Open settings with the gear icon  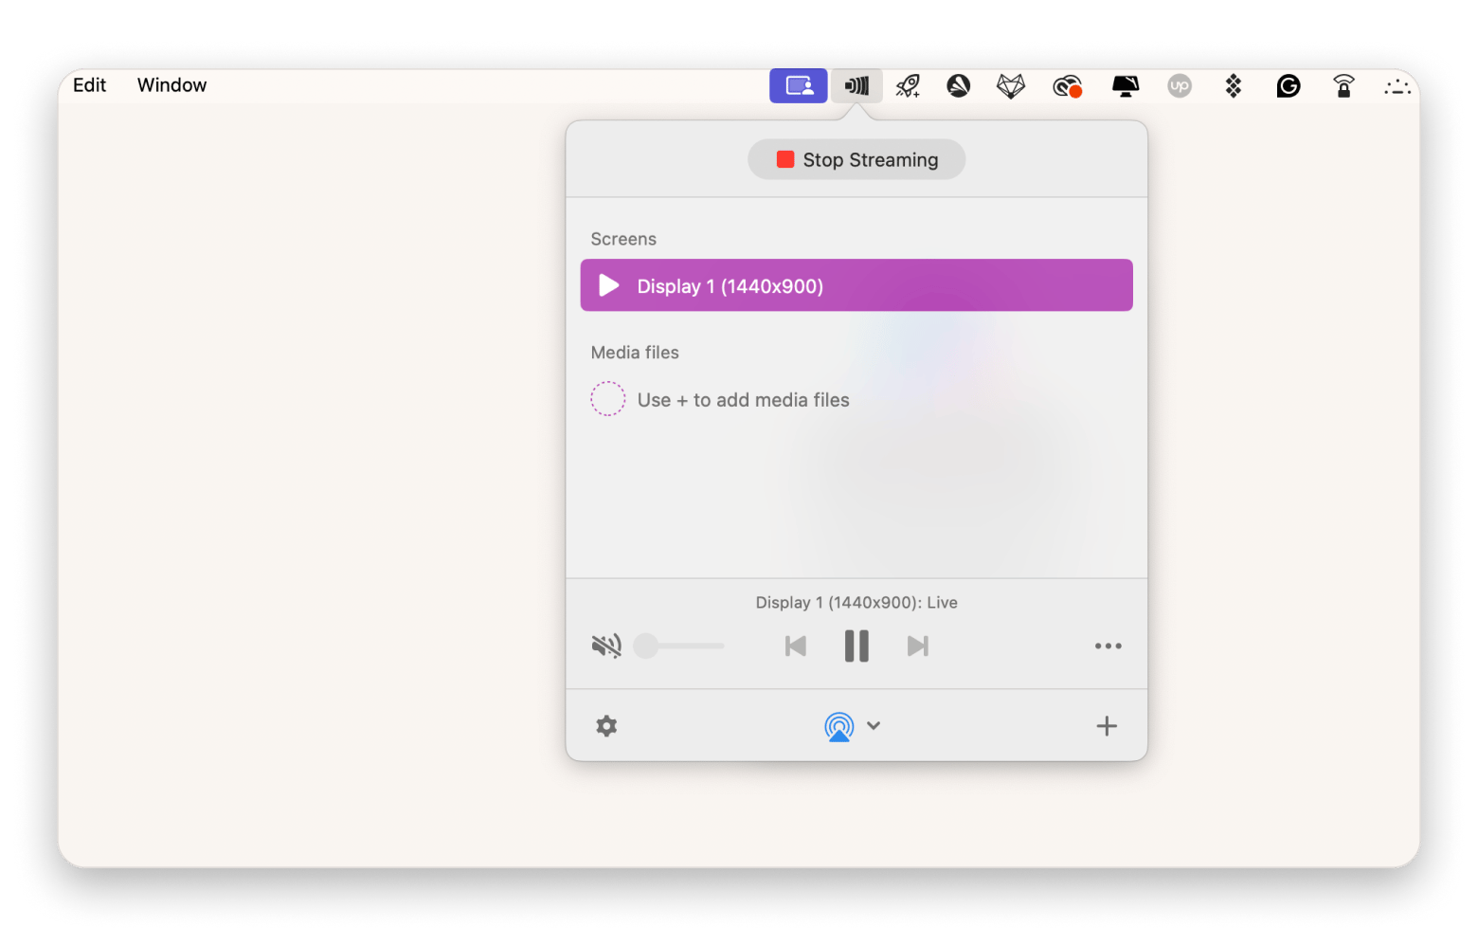606,726
